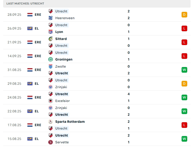Select the ERE league label on 14.09.25
194x147 pixels.
(38, 56)
